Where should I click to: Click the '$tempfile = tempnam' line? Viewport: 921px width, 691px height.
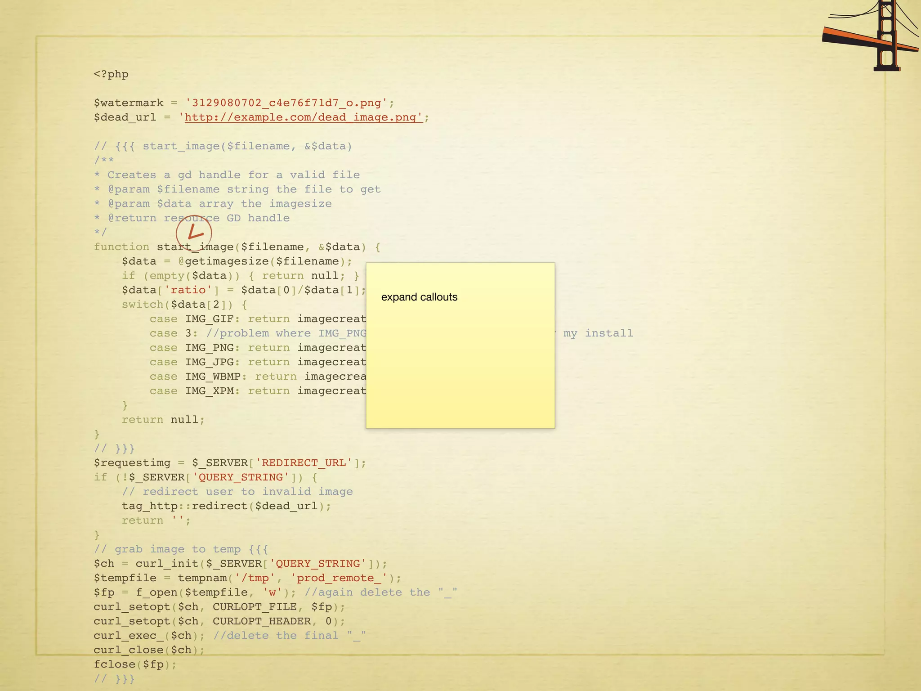[x=247, y=578]
